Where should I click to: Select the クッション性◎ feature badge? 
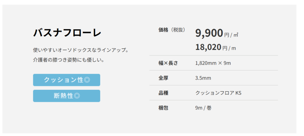(x=66, y=80)
